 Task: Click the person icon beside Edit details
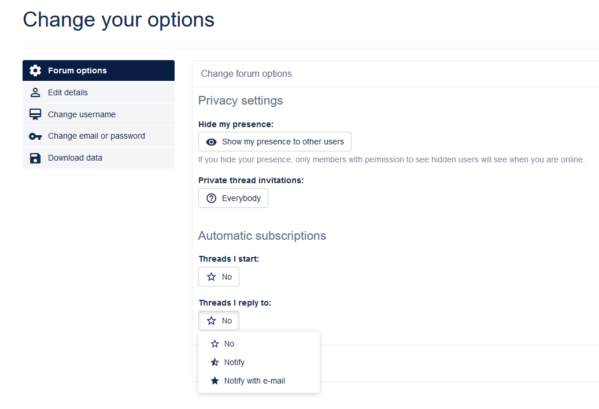[35, 92]
